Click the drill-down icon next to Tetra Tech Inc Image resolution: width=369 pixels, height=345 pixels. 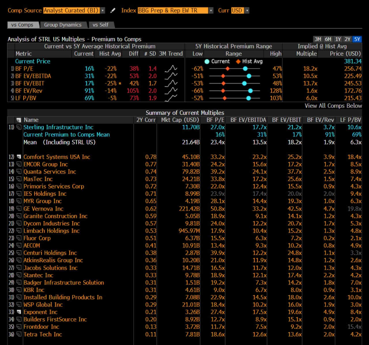tap(19, 334)
